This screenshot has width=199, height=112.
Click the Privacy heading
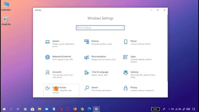134,87
